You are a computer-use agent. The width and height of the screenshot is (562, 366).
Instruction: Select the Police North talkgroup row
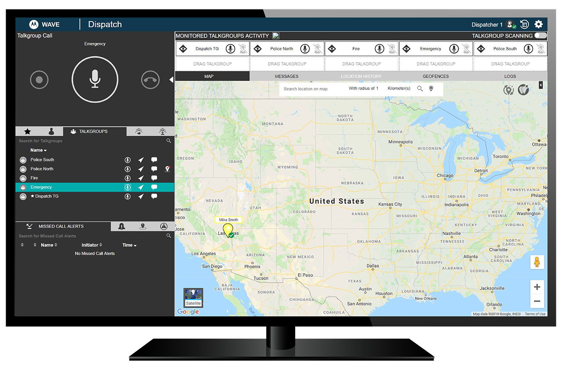(42, 169)
